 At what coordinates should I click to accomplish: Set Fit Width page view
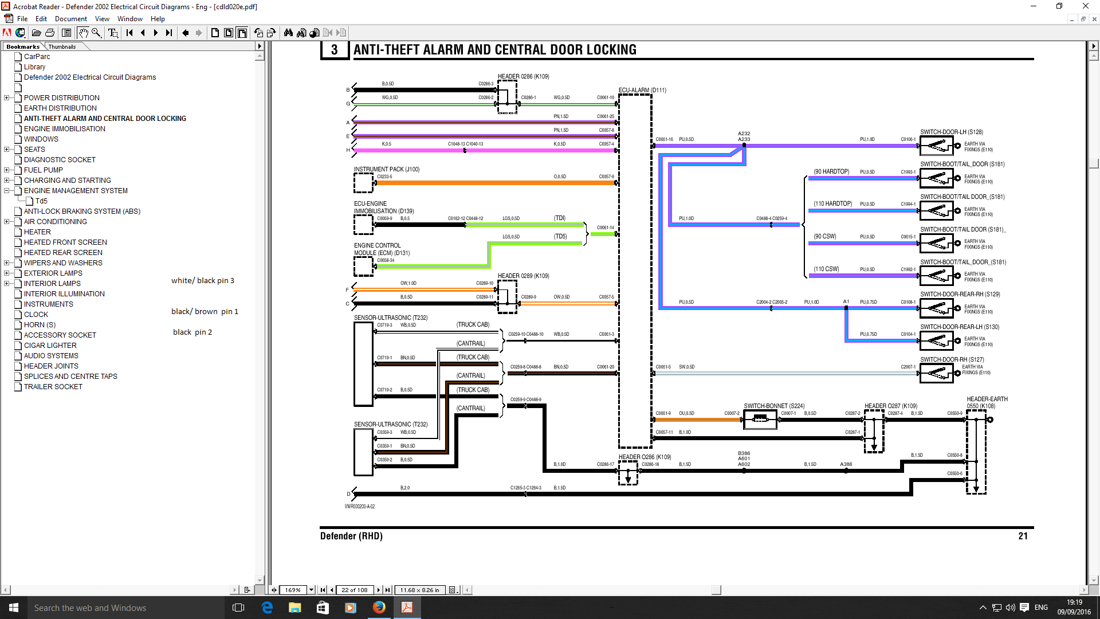click(x=242, y=33)
